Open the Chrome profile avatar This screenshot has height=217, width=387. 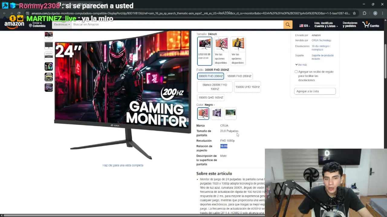pos(375,13)
